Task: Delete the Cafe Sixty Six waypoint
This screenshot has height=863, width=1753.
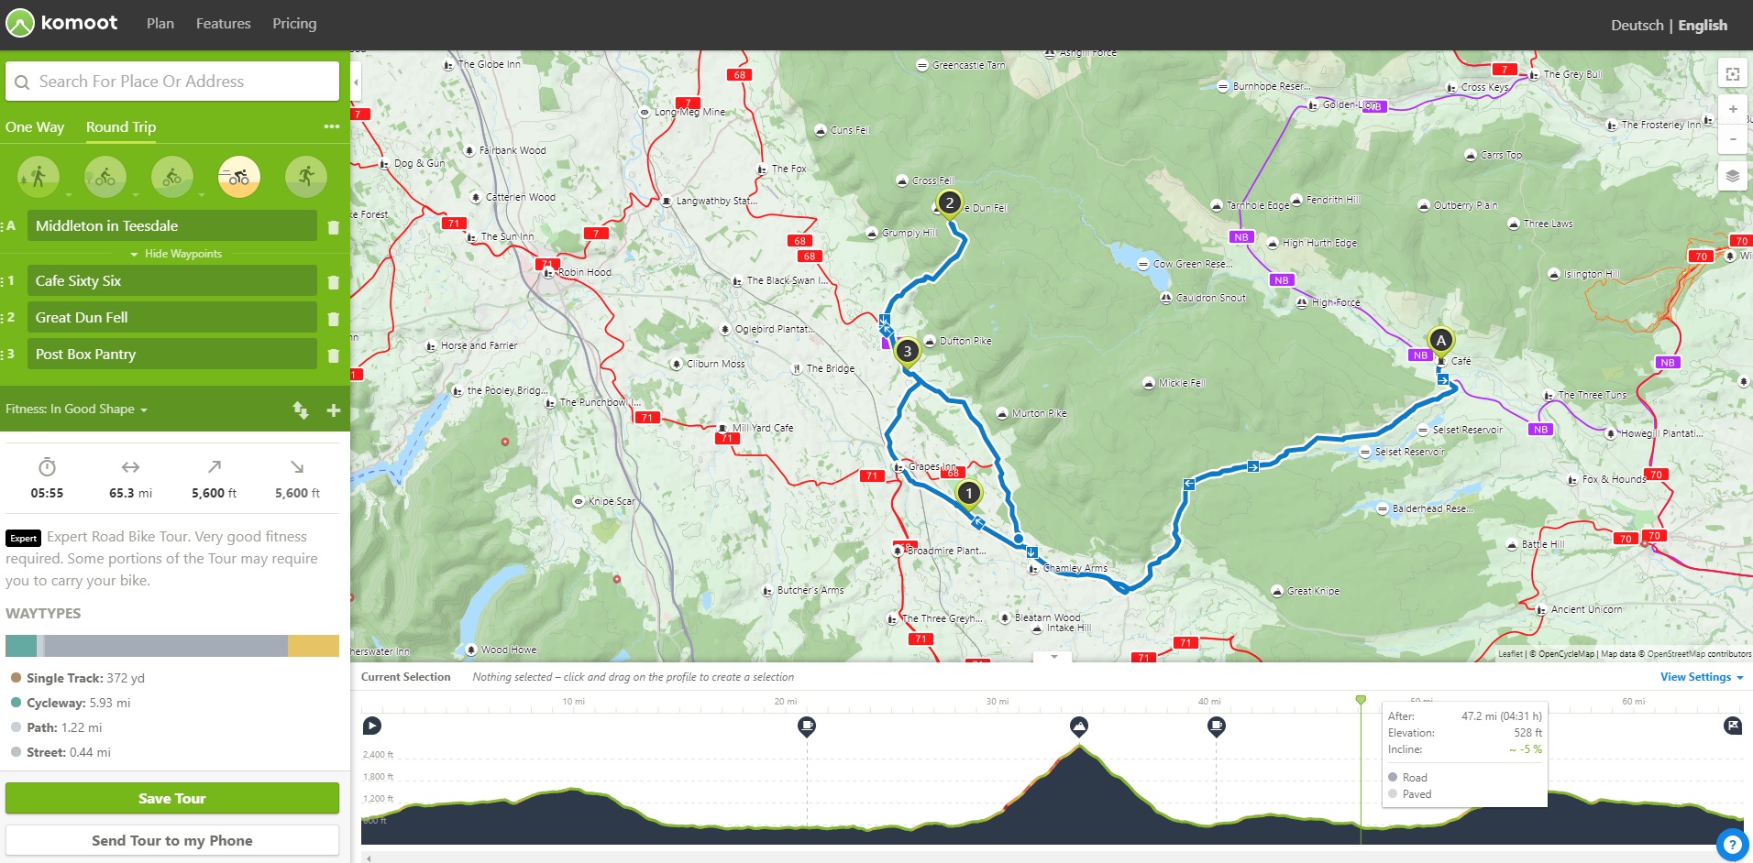Action: (x=333, y=282)
